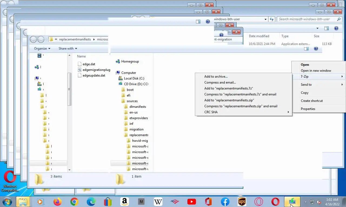
Task: Launch Microsoft Office from the taskbar
Action: click(x=208, y=202)
